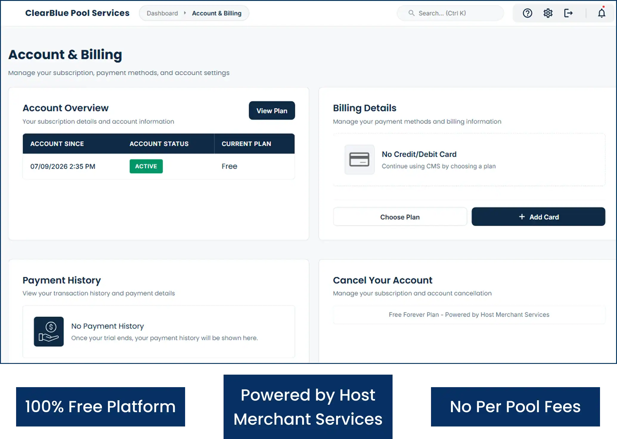
Task: Click the View Plan button
Action: click(272, 111)
